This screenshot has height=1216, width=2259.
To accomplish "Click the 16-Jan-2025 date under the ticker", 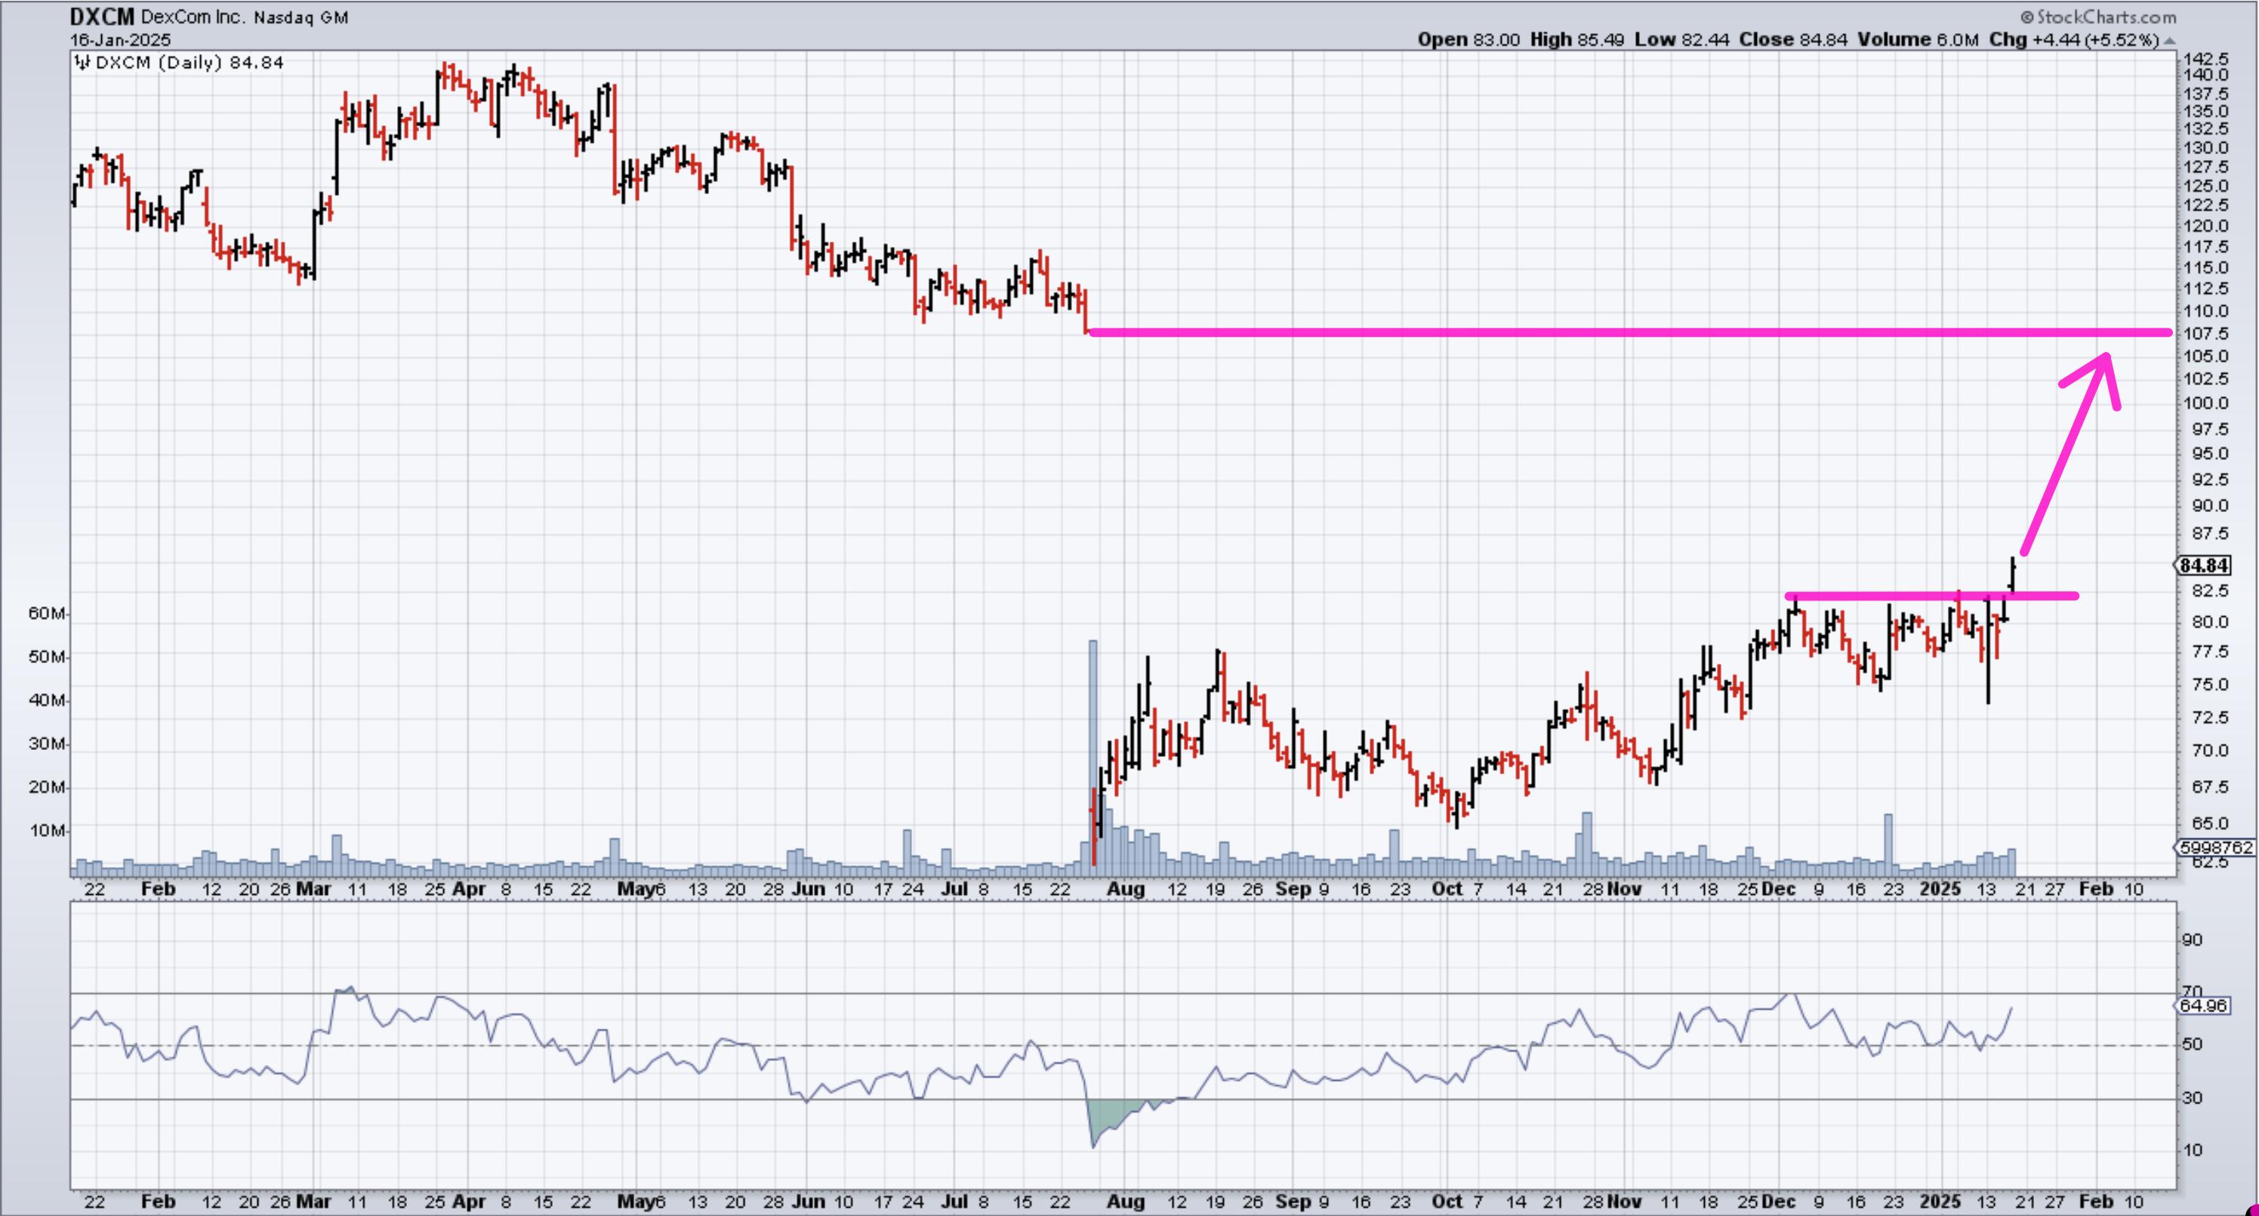I will (120, 39).
